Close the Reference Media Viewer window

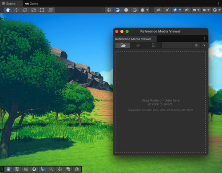click(x=117, y=31)
